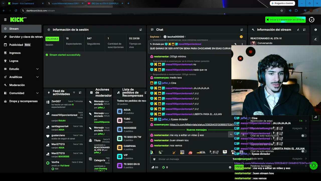Image resolution: width=321 pixels, height=181 pixels.
Task: Open Drops y recompensas
Action: [21, 101]
